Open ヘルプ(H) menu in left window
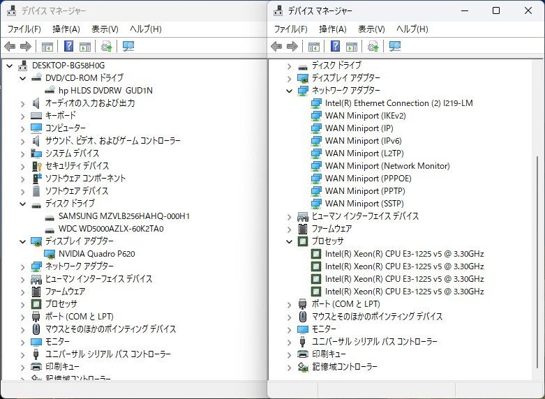The width and height of the screenshot is (545, 399). pos(146,29)
